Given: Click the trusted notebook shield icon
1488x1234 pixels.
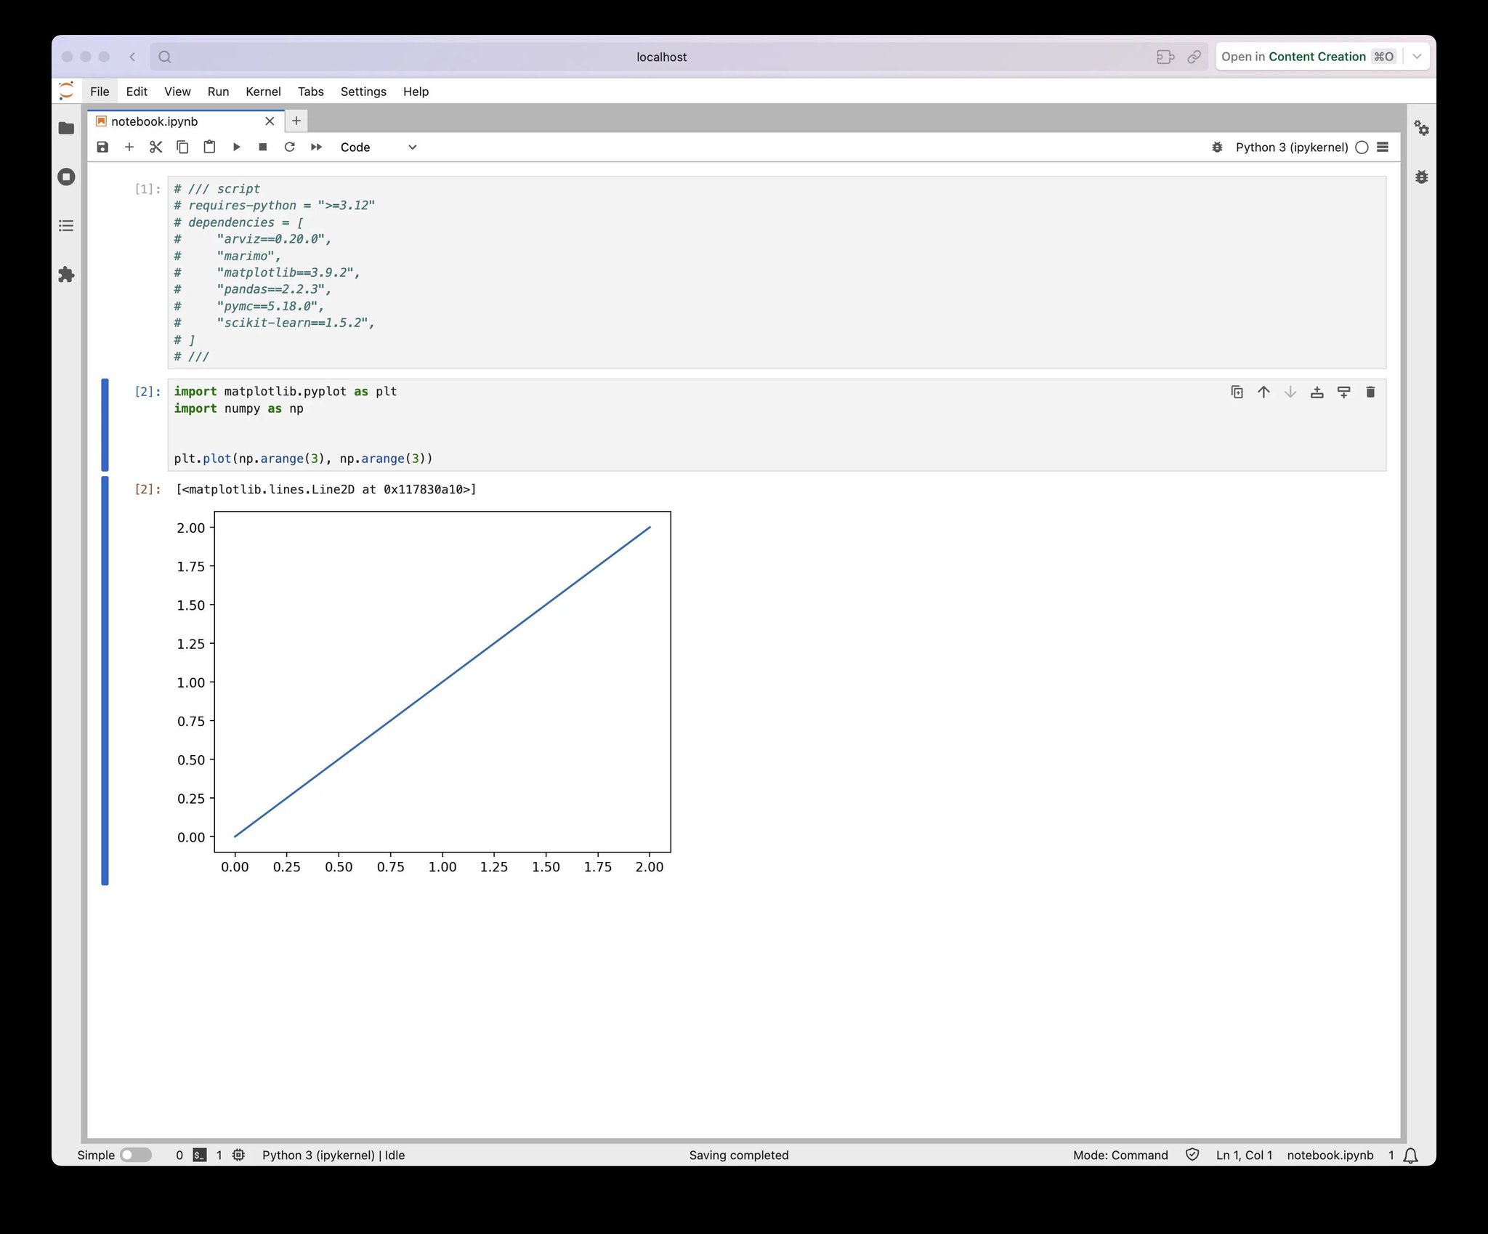Looking at the screenshot, I should click(x=1192, y=1155).
